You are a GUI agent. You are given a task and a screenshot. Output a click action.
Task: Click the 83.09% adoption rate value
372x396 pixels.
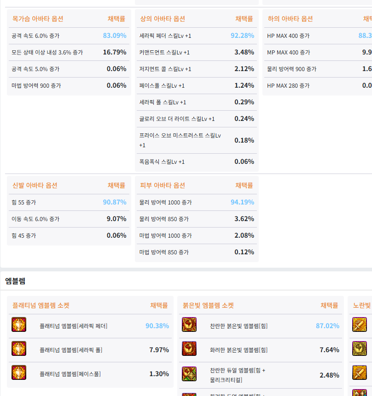pos(115,36)
